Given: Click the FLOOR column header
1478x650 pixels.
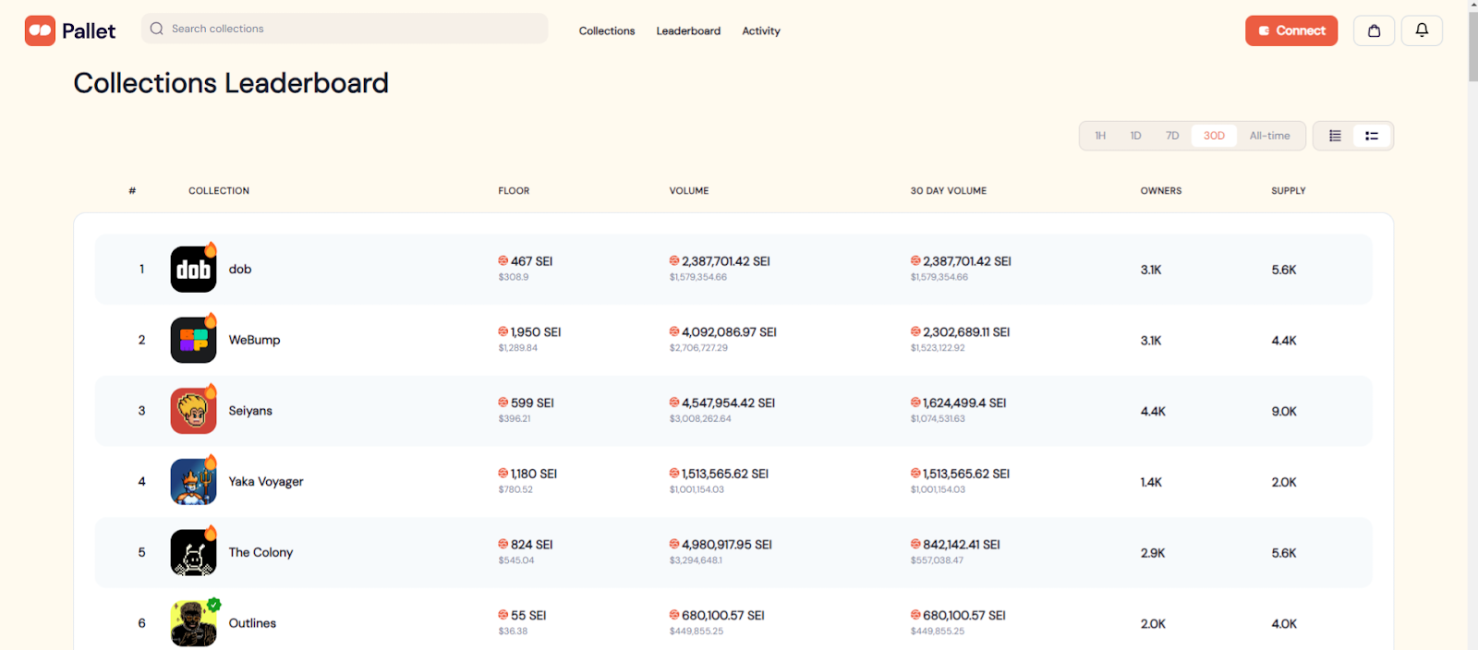Looking at the screenshot, I should [514, 191].
